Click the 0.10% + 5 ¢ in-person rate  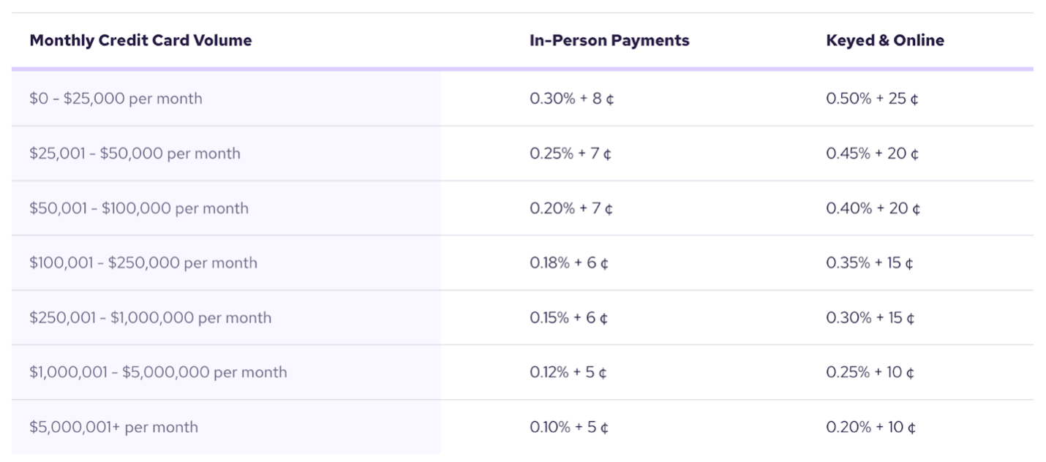569,427
